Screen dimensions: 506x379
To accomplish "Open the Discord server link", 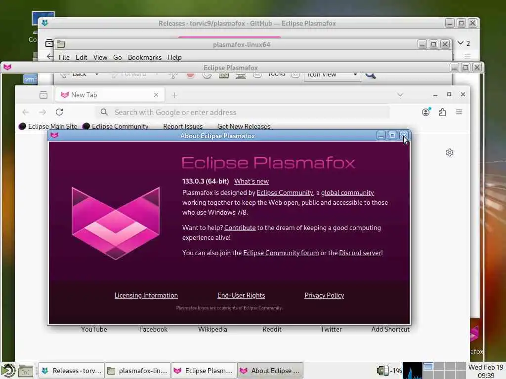I will point(360,253).
